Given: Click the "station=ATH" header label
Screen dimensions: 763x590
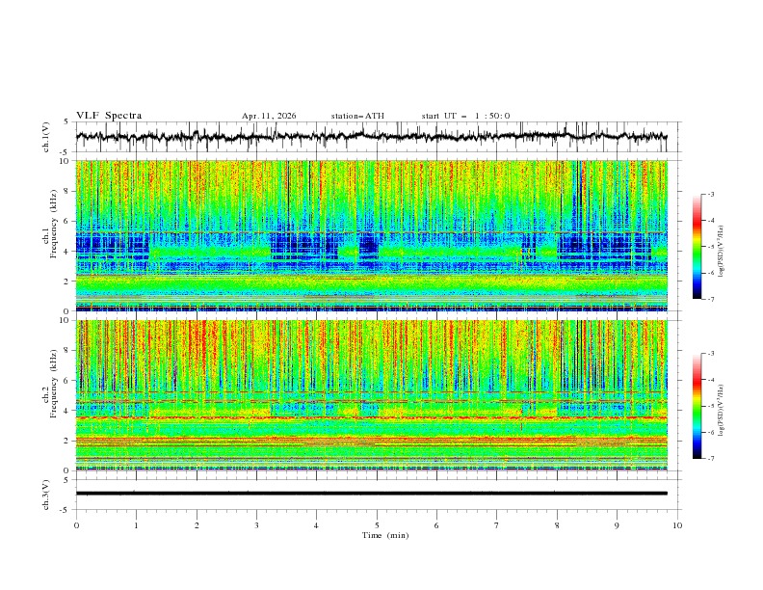Looking at the screenshot, I should (357, 116).
